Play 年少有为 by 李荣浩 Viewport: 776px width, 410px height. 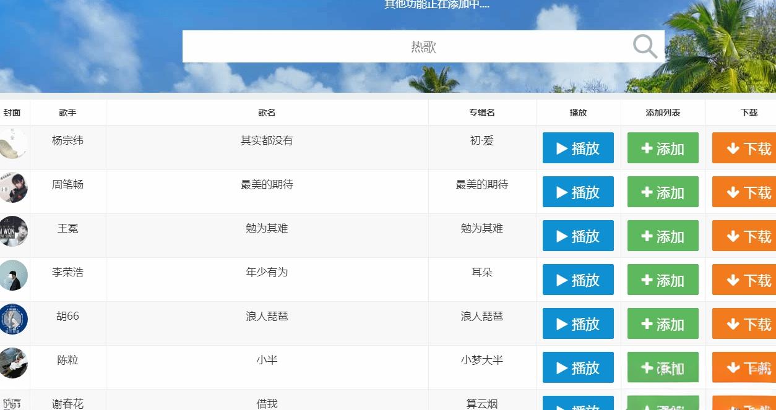pos(578,280)
